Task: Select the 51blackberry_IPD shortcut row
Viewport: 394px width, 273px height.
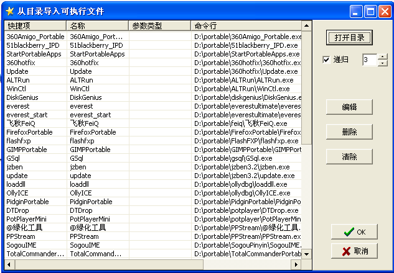Action: click(152, 45)
